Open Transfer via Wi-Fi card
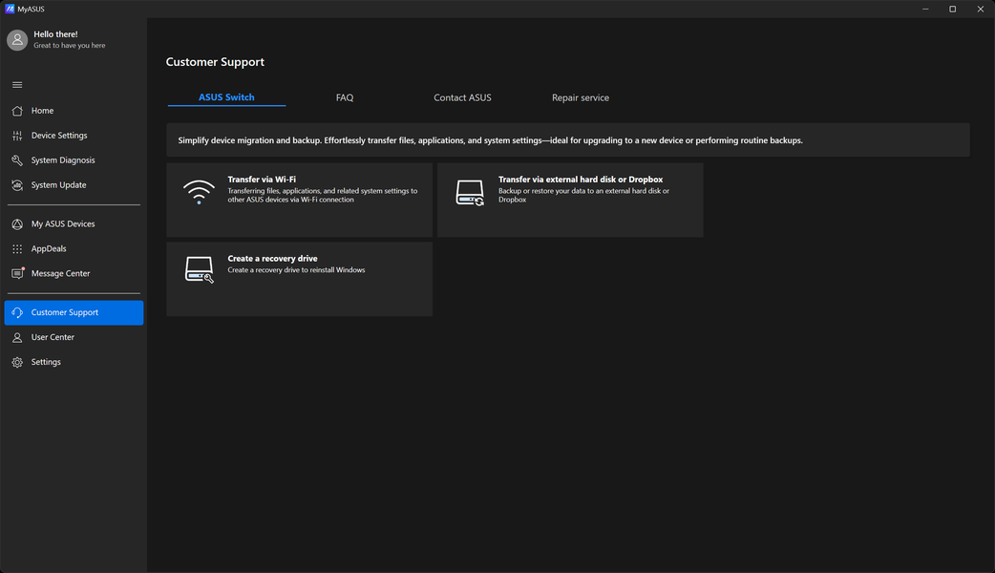 (x=299, y=200)
